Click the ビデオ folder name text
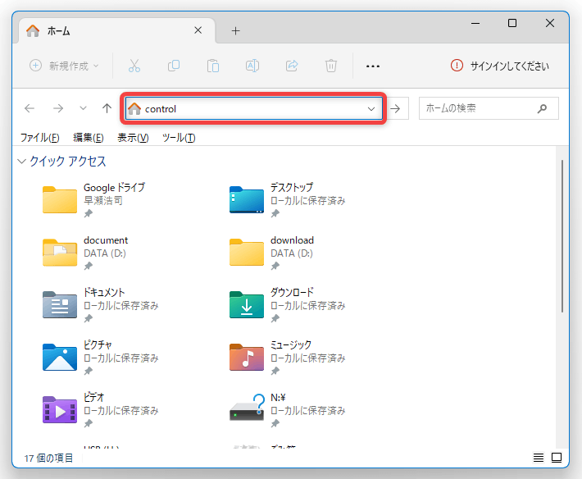The image size is (582, 479). tap(94, 397)
